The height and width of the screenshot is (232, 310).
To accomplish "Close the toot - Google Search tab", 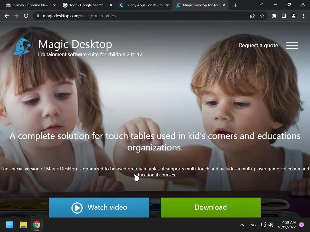I will tap(111, 5).
